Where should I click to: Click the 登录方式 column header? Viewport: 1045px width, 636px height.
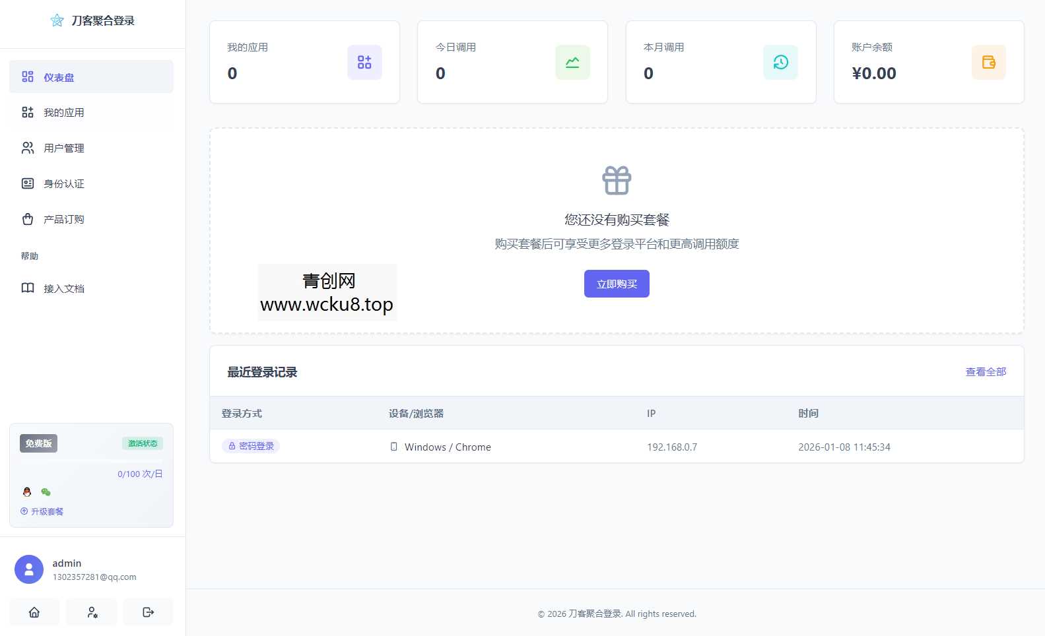242,413
